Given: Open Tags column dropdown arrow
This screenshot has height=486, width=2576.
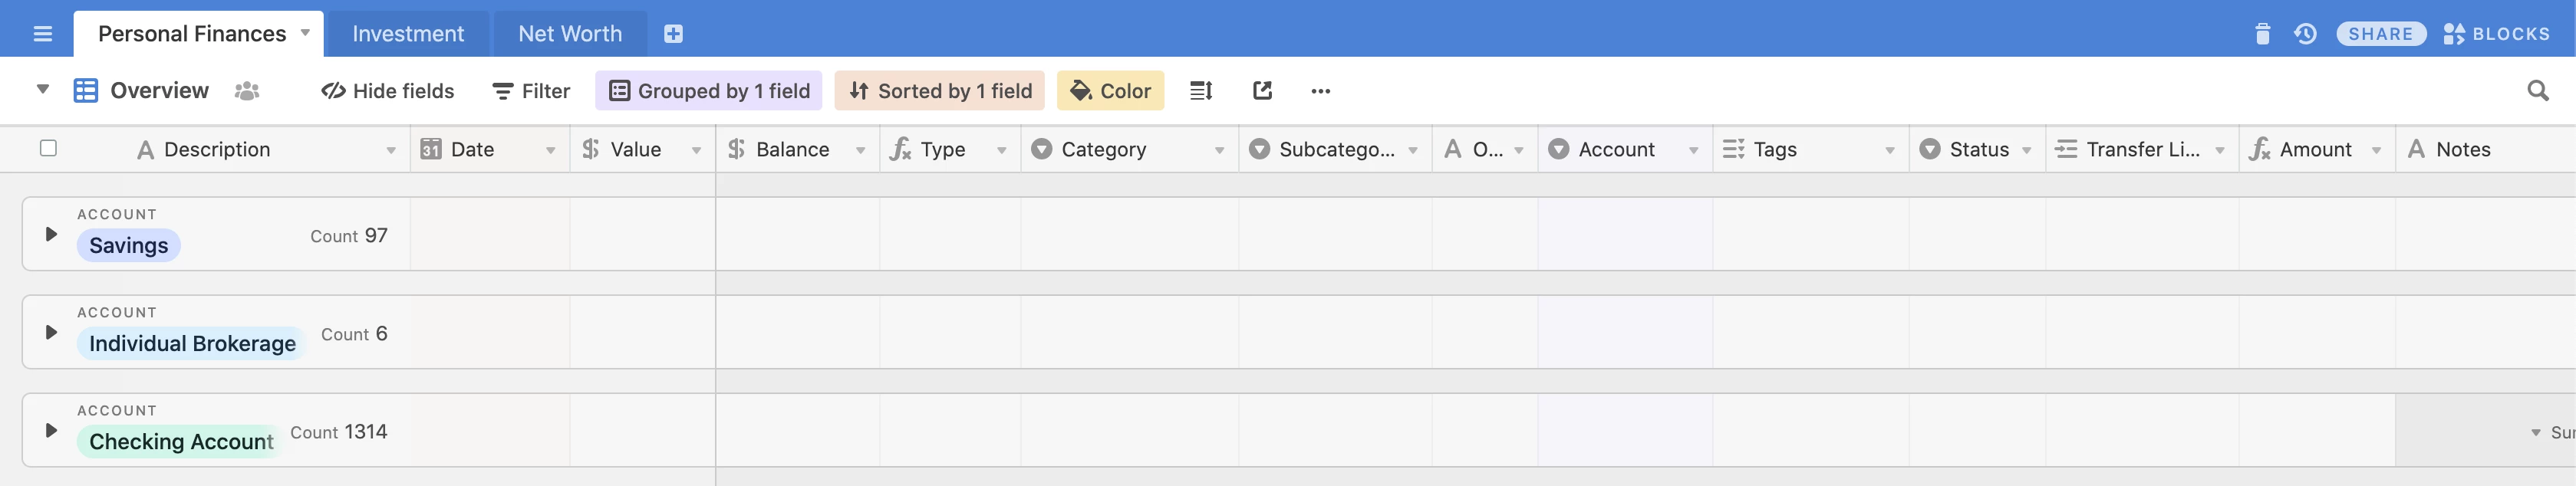Looking at the screenshot, I should [1889, 150].
